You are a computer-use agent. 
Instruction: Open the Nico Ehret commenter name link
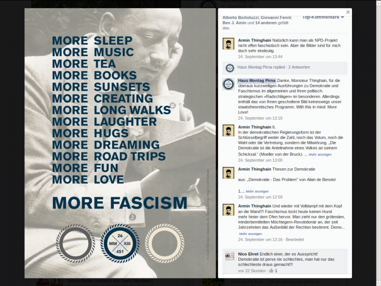pos(248,254)
